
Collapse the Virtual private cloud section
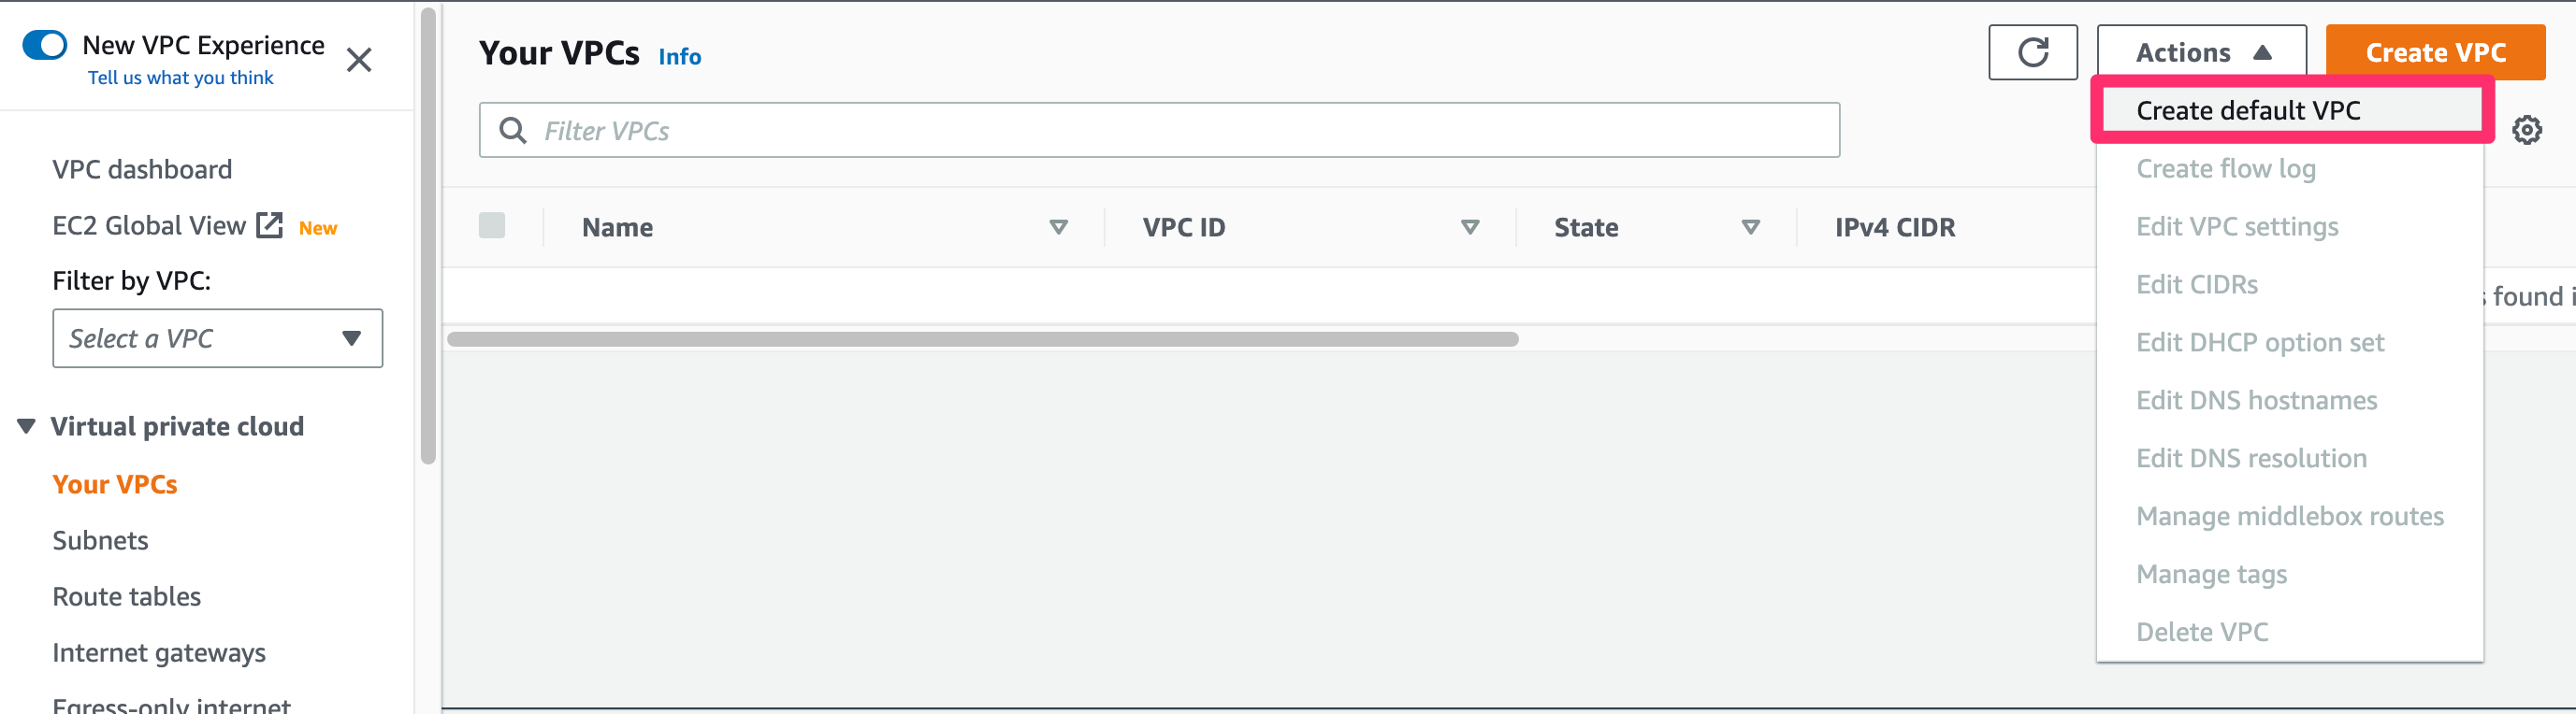tap(24, 425)
